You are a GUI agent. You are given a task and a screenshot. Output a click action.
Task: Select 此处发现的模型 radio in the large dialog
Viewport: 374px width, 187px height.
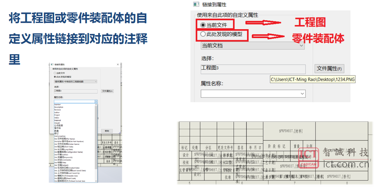(203, 35)
